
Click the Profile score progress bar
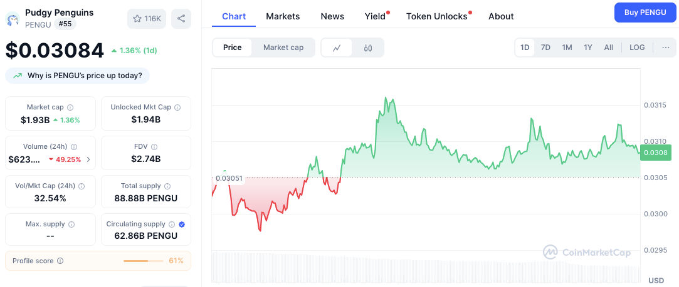[144, 261]
